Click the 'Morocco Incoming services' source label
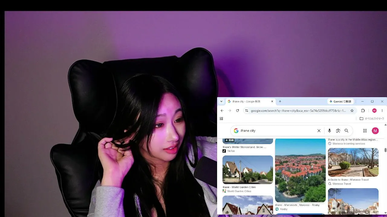The image size is (387, 217). (349, 144)
